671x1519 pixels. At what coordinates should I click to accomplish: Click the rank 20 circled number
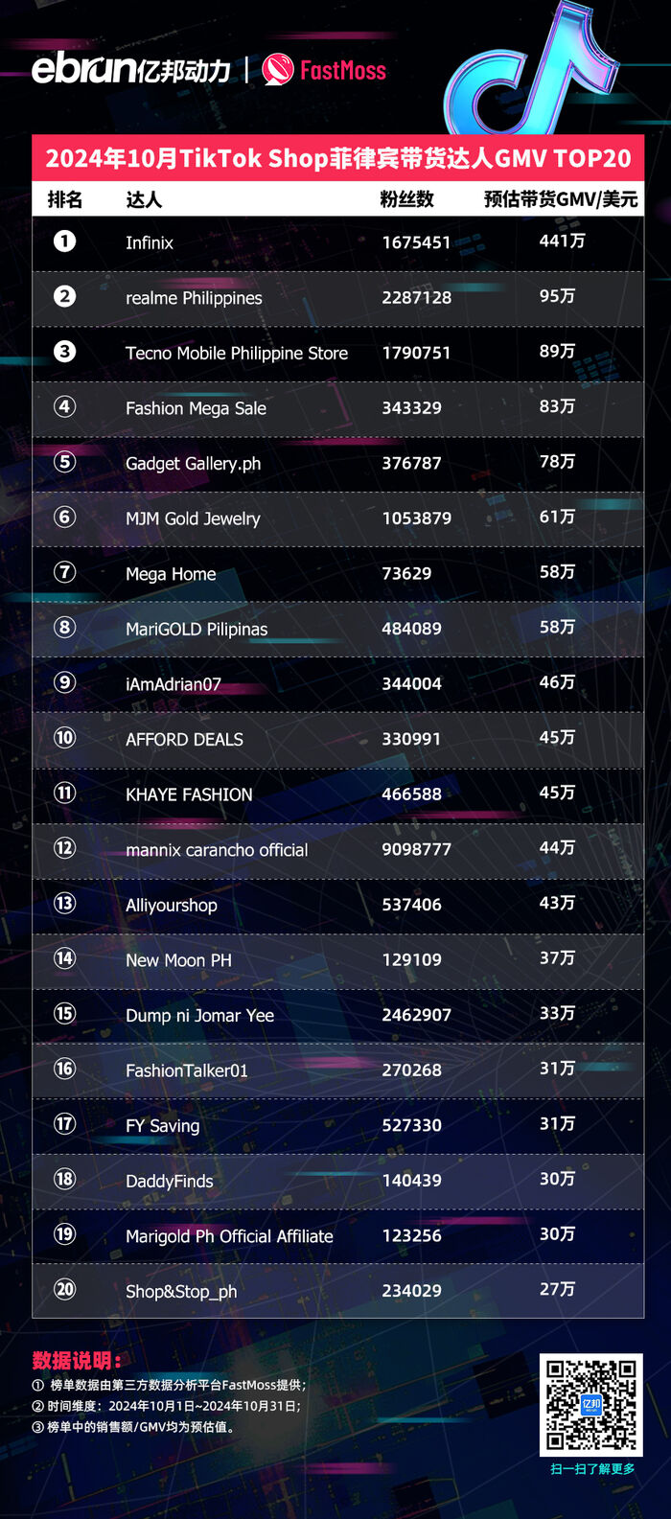click(64, 1289)
